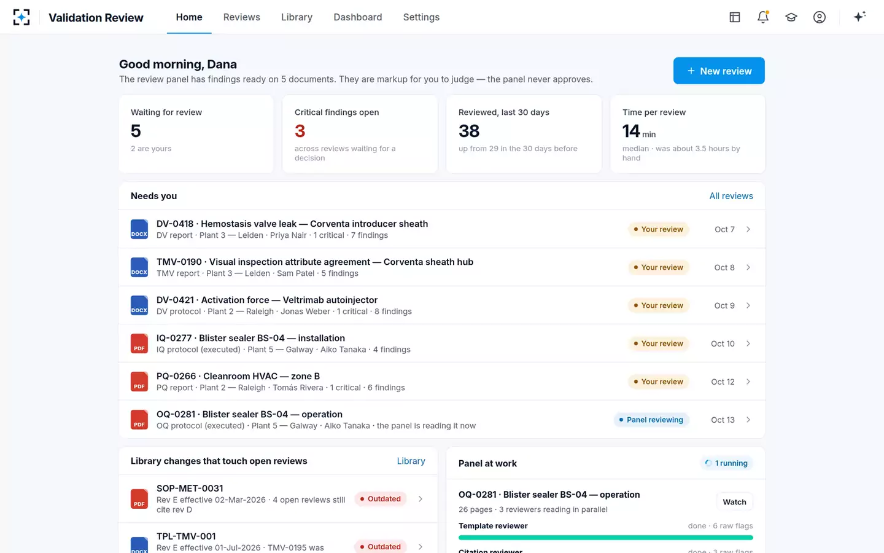Open the Waiting for review card
The image size is (884, 553).
196,134
